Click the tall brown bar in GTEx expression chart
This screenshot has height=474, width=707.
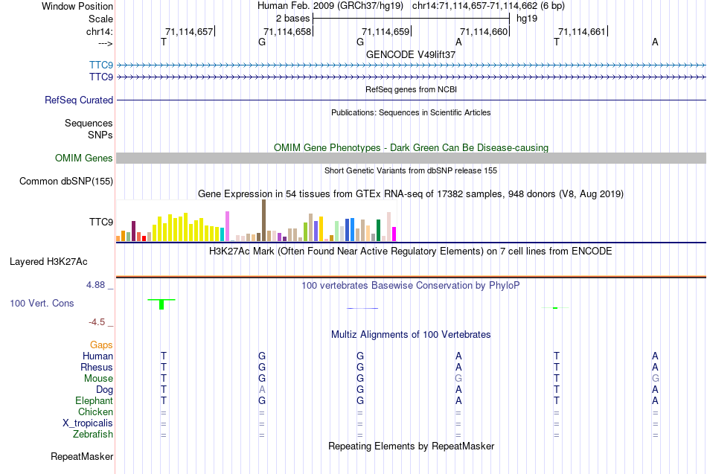click(x=263, y=220)
